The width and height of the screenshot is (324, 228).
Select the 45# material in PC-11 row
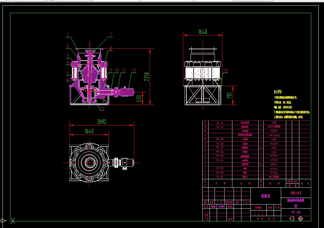pyautogui.click(x=274, y=123)
